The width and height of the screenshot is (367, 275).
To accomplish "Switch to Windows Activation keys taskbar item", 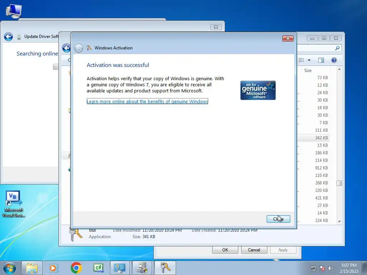I will coord(165,268).
